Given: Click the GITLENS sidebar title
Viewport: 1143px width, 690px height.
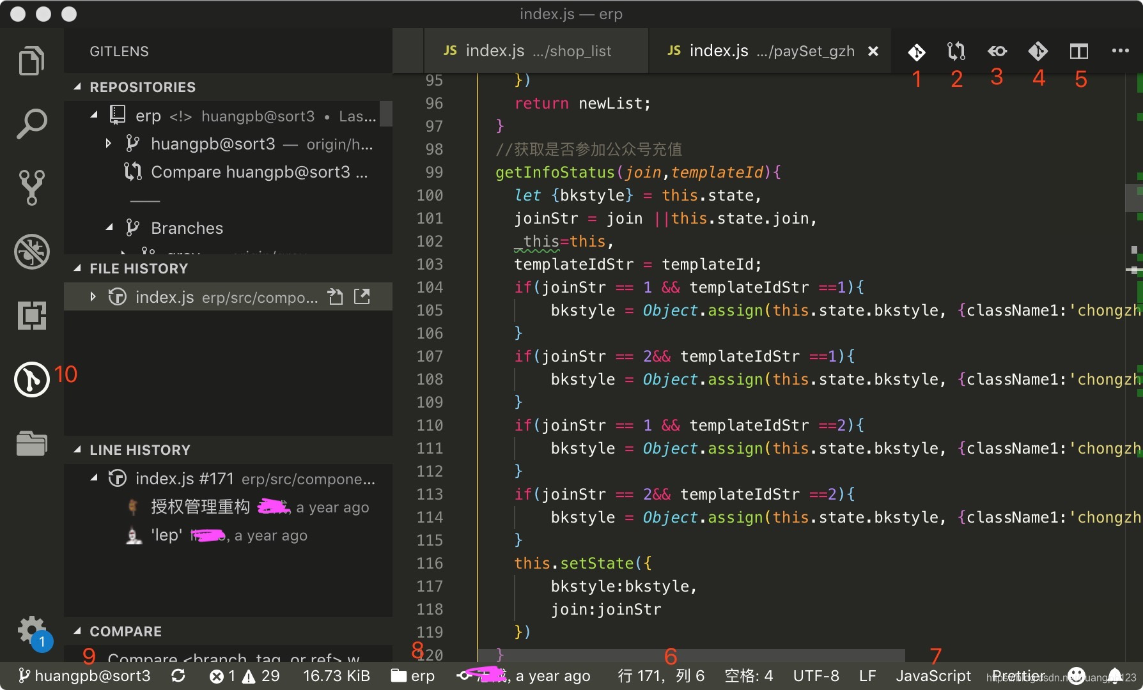Looking at the screenshot, I should click(119, 51).
